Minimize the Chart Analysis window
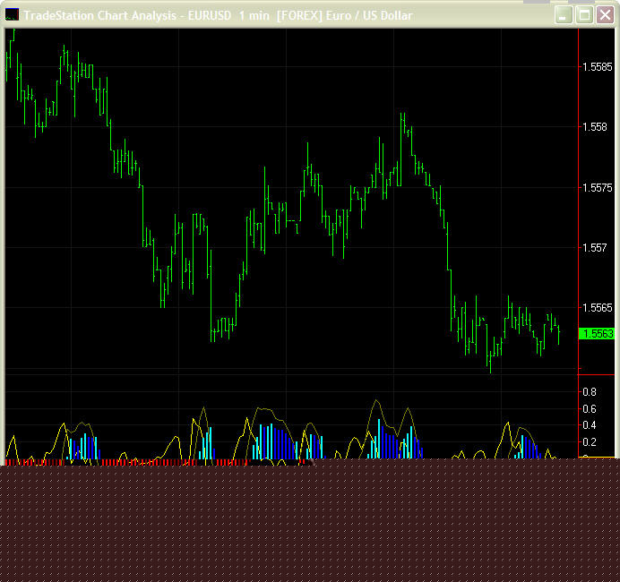This screenshot has width=620, height=582. click(564, 15)
